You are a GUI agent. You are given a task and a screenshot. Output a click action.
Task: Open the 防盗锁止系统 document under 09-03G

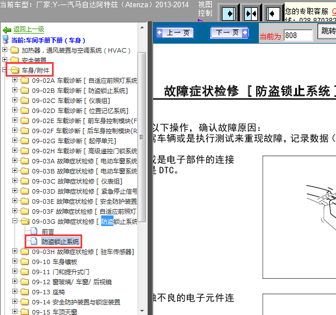[x=60, y=242]
